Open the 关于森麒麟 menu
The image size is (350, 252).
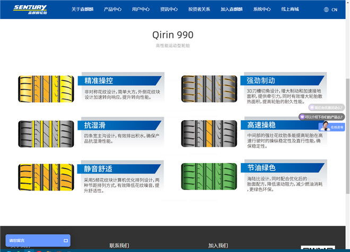(x=82, y=10)
